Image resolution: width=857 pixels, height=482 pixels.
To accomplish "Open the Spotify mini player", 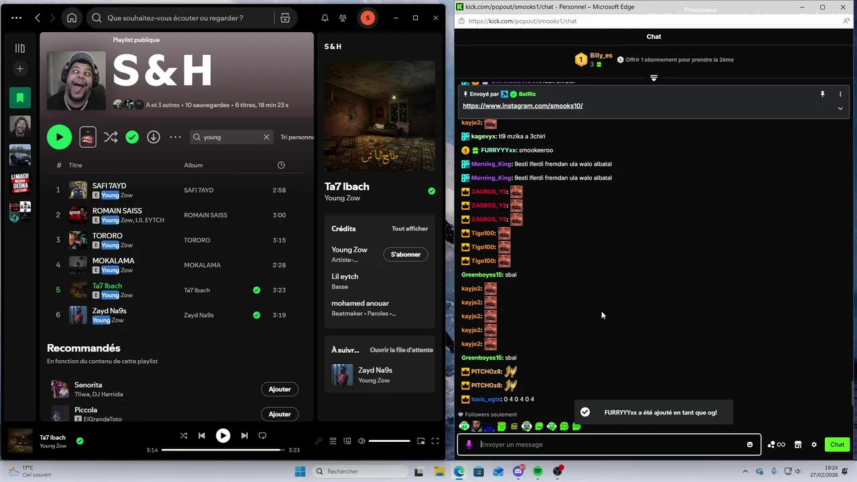I will click(420, 441).
